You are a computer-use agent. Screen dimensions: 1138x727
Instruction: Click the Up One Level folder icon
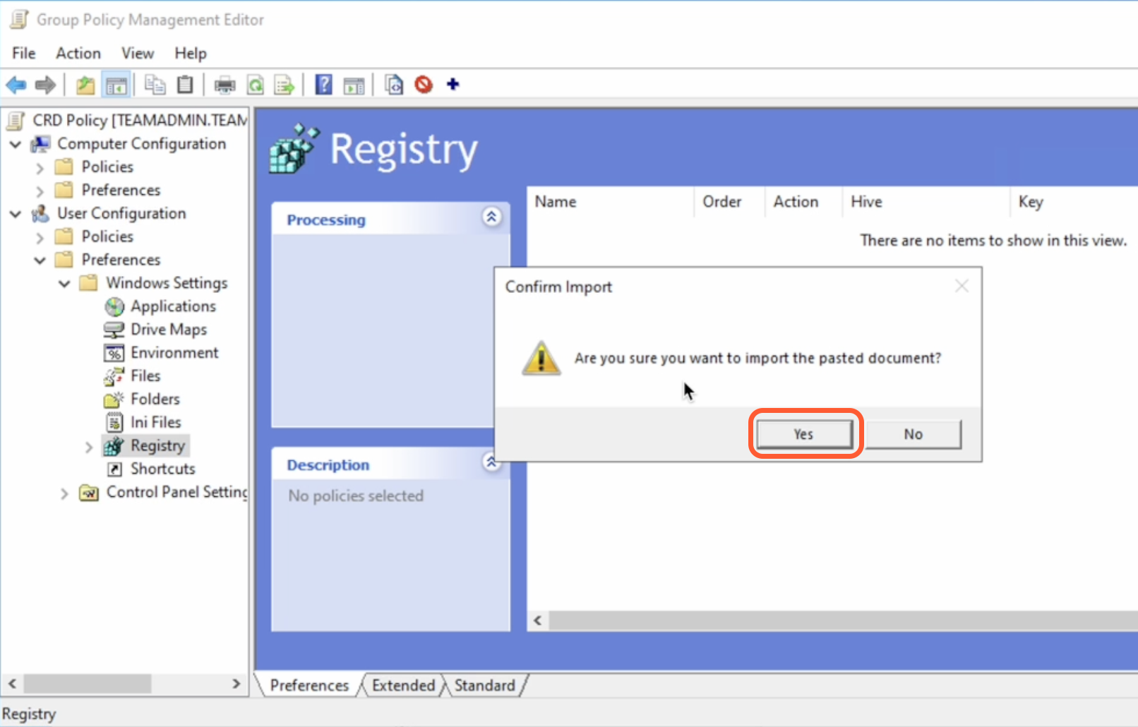pos(85,85)
